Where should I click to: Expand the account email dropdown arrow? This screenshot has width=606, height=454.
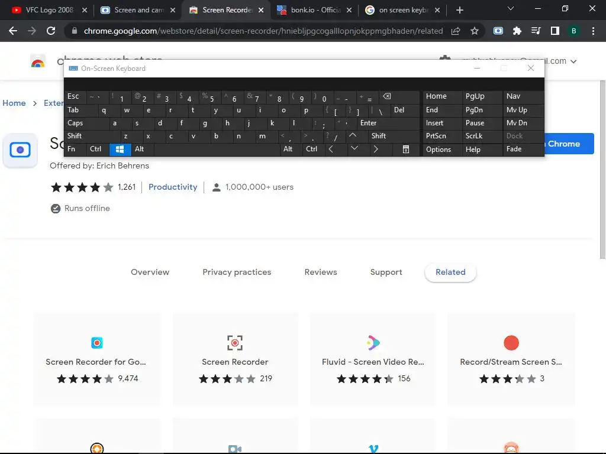[x=573, y=61]
